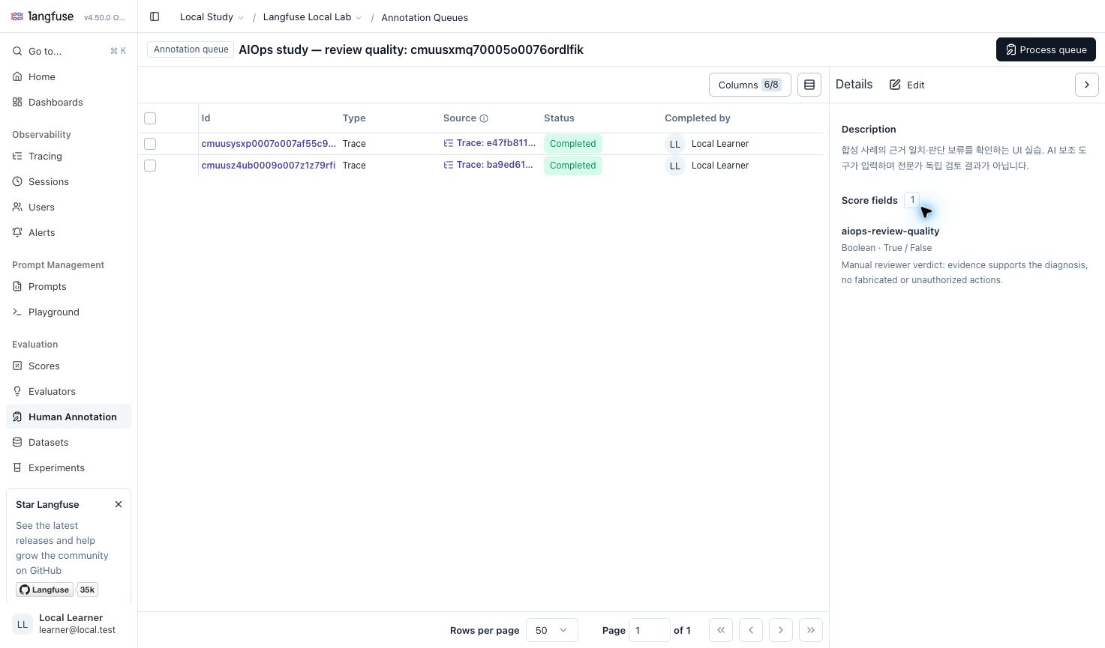Viewport: 1105px width, 648px height.
Task: Click the next page arrow button
Action: pos(780,630)
